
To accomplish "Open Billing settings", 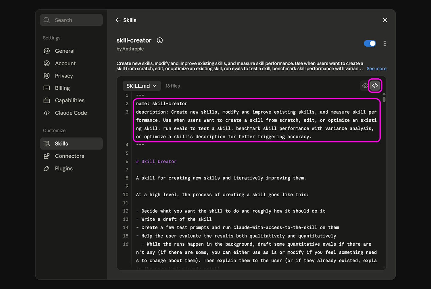I will [71, 88].
